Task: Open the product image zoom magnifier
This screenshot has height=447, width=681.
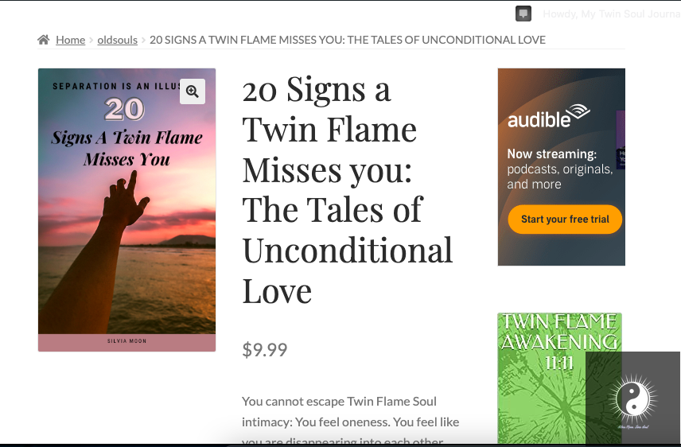Action: [x=192, y=91]
